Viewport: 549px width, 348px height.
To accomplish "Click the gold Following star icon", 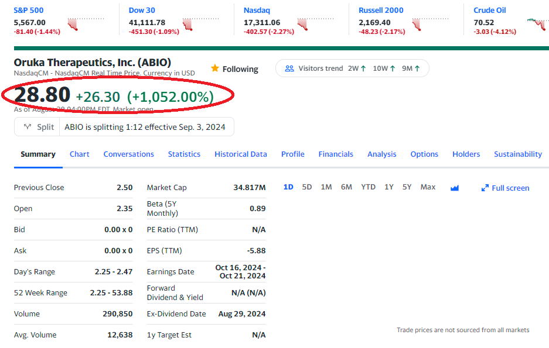I will tap(215, 68).
